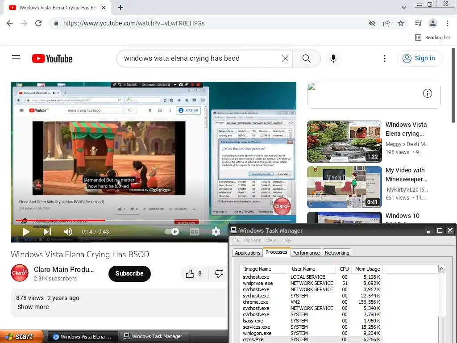Open the Windows start button
Screen dimensions: 457x343
pyautogui.click(x=21, y=337)
